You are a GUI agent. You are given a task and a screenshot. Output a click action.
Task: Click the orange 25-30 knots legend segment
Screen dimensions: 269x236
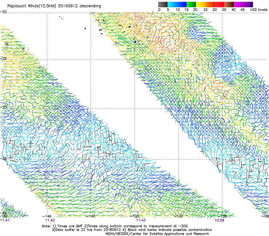click(x=210, y=4)
